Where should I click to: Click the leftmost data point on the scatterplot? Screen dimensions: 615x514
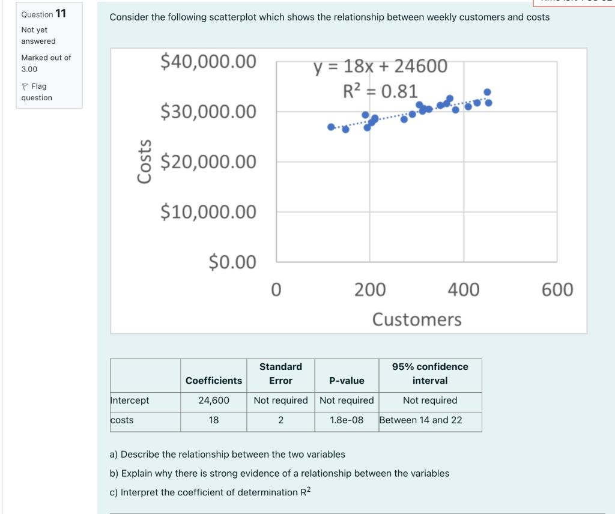click(330, 126)
